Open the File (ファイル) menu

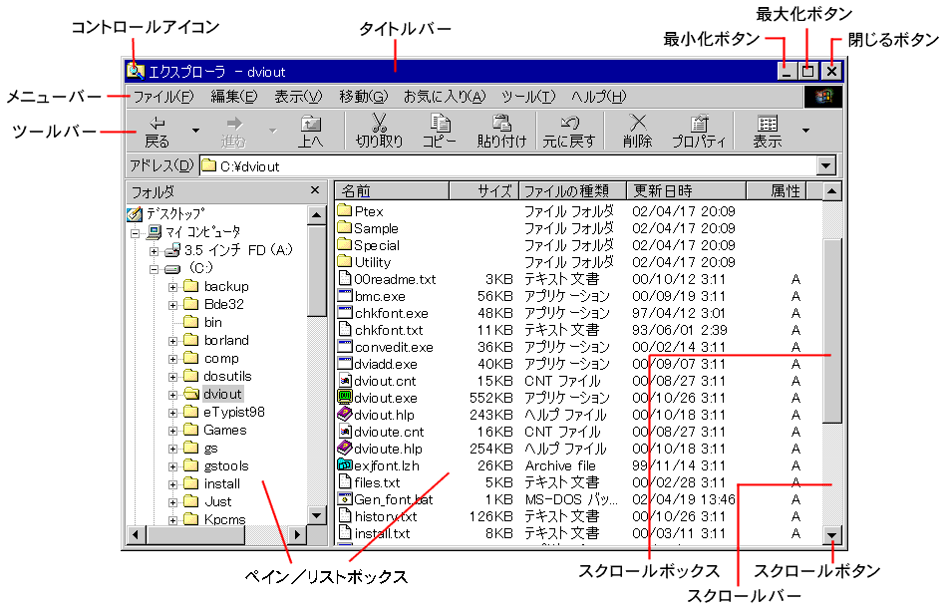coord(163,97)
